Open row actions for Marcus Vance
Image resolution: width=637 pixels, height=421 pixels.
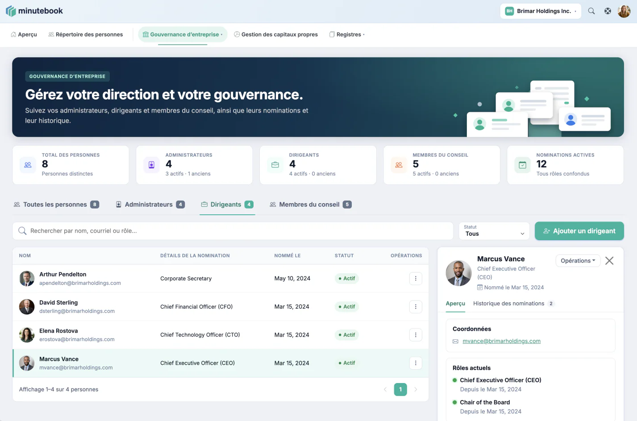pyautogui.click(x=416, y=363)
